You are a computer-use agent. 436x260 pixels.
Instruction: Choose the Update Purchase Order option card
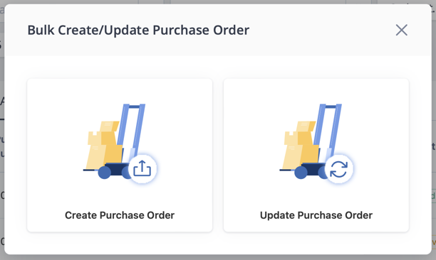[x=316, y=156]
